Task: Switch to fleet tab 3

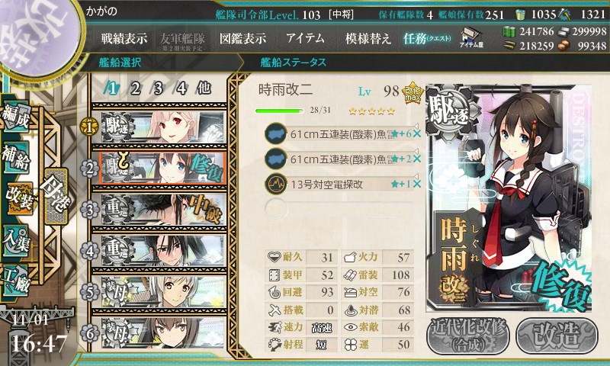Action: point(158,89)
